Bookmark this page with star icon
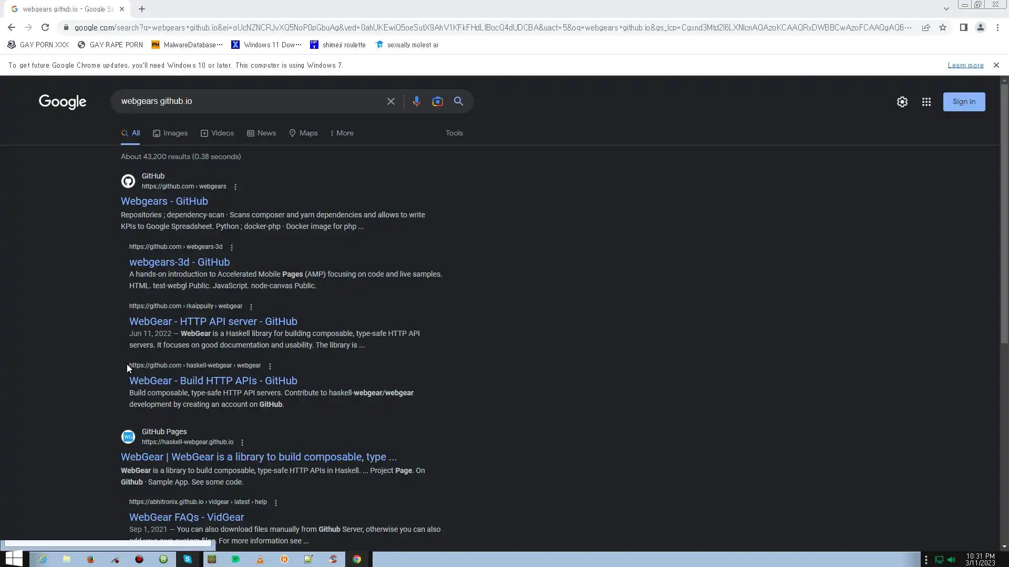 943,27
